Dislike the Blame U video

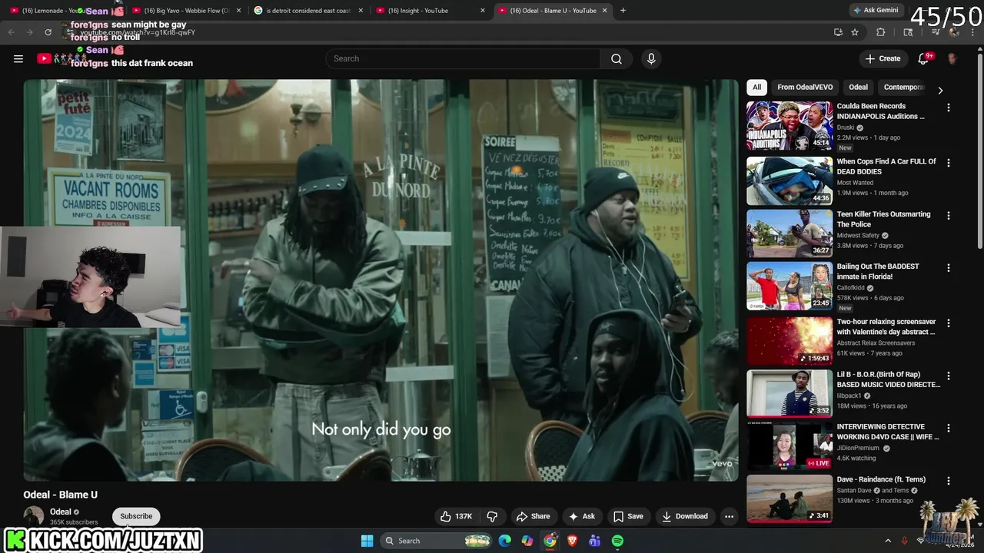[493, 516]
